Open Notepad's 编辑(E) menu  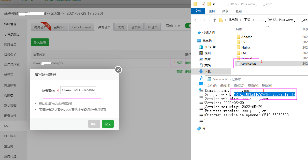pyautogui.click(x=225, y=85)
